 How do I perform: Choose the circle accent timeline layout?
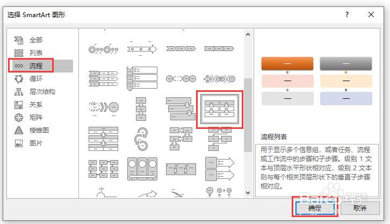coord(103,49)
